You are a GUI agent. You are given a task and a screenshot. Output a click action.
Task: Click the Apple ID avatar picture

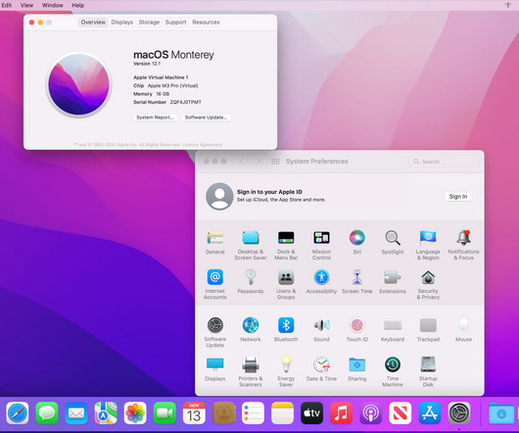[219, 196]
